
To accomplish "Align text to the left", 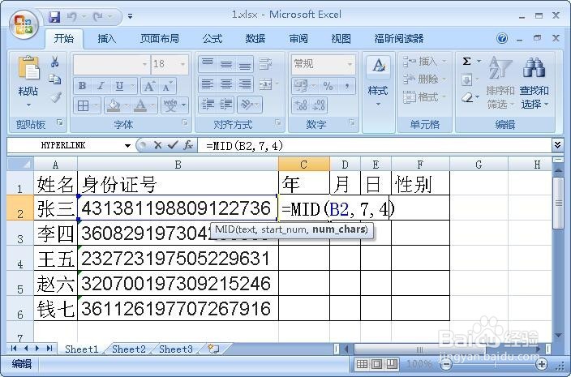I will (x=208, y=84).
